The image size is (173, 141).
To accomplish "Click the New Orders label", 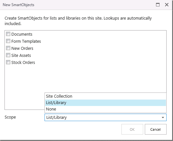I will 22,48.
